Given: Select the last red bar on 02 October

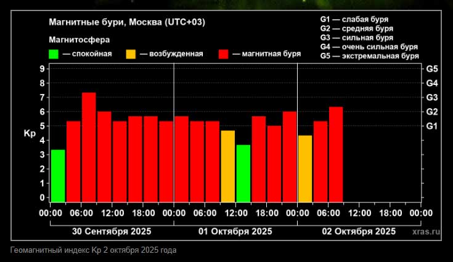Looking at the screenshot, I should pos(335,154).
